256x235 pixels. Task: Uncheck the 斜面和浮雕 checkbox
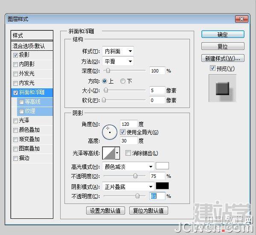click(x=15, y=93)
